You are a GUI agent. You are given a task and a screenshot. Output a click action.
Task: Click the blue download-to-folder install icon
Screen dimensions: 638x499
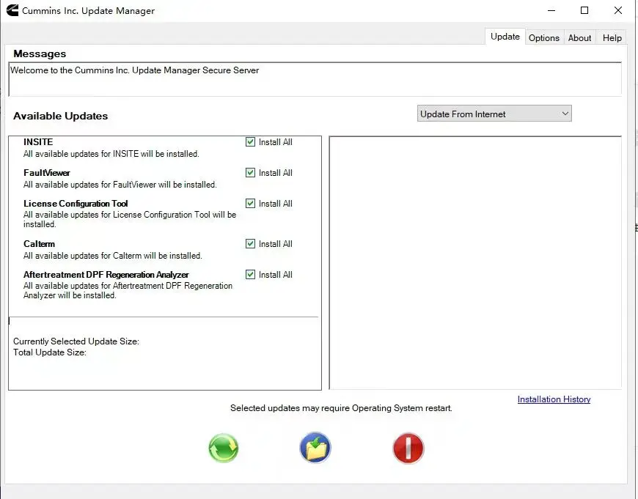click(x=315, y=448)
